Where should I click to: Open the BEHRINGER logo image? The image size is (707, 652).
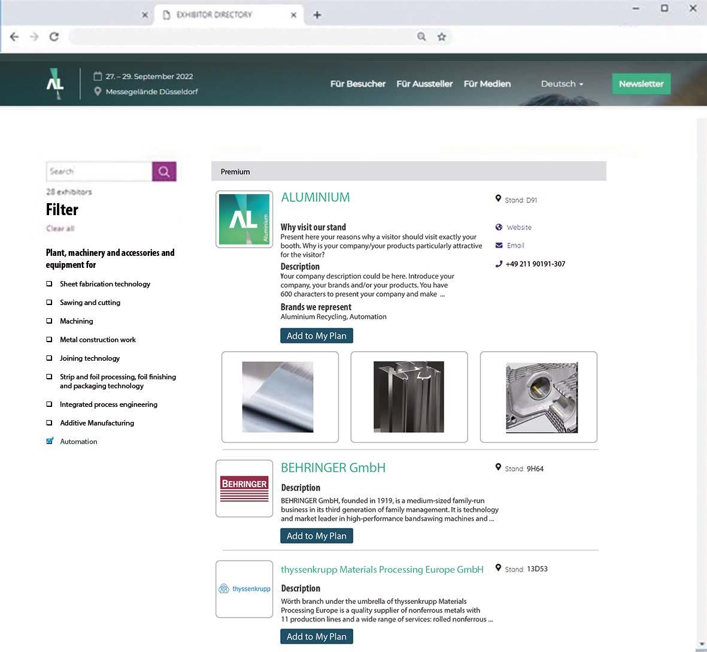point(244,488)
